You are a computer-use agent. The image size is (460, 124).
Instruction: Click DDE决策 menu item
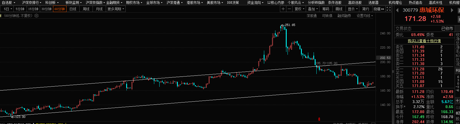pos(233,3)
